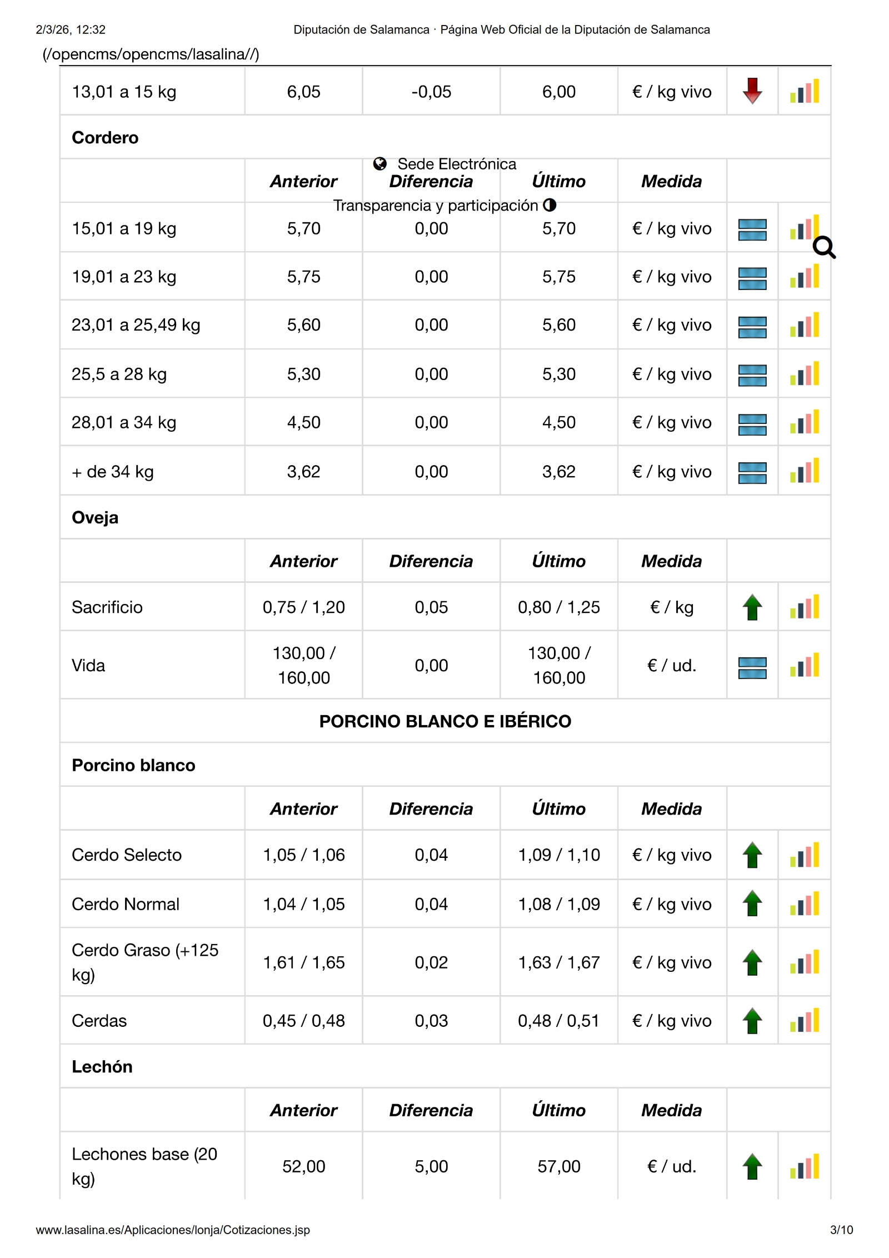This screenshot has width=889, height=1258.
Task: Open bar chart icon for Vida row
Action: 805,666
